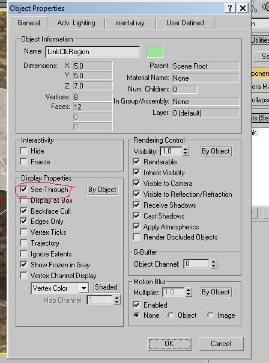Viewport: 269px width, 363px height.
Task: Open the mental ray tab
Action: click(x=130, y=23)
